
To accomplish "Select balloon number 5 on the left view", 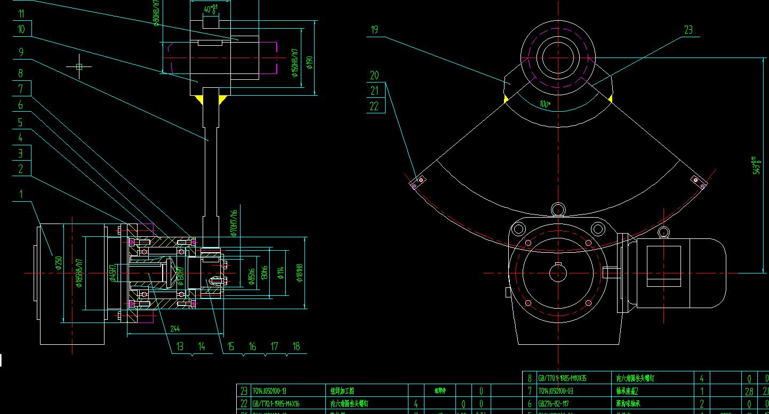I will pyautogui.click(x=21, y=122).
